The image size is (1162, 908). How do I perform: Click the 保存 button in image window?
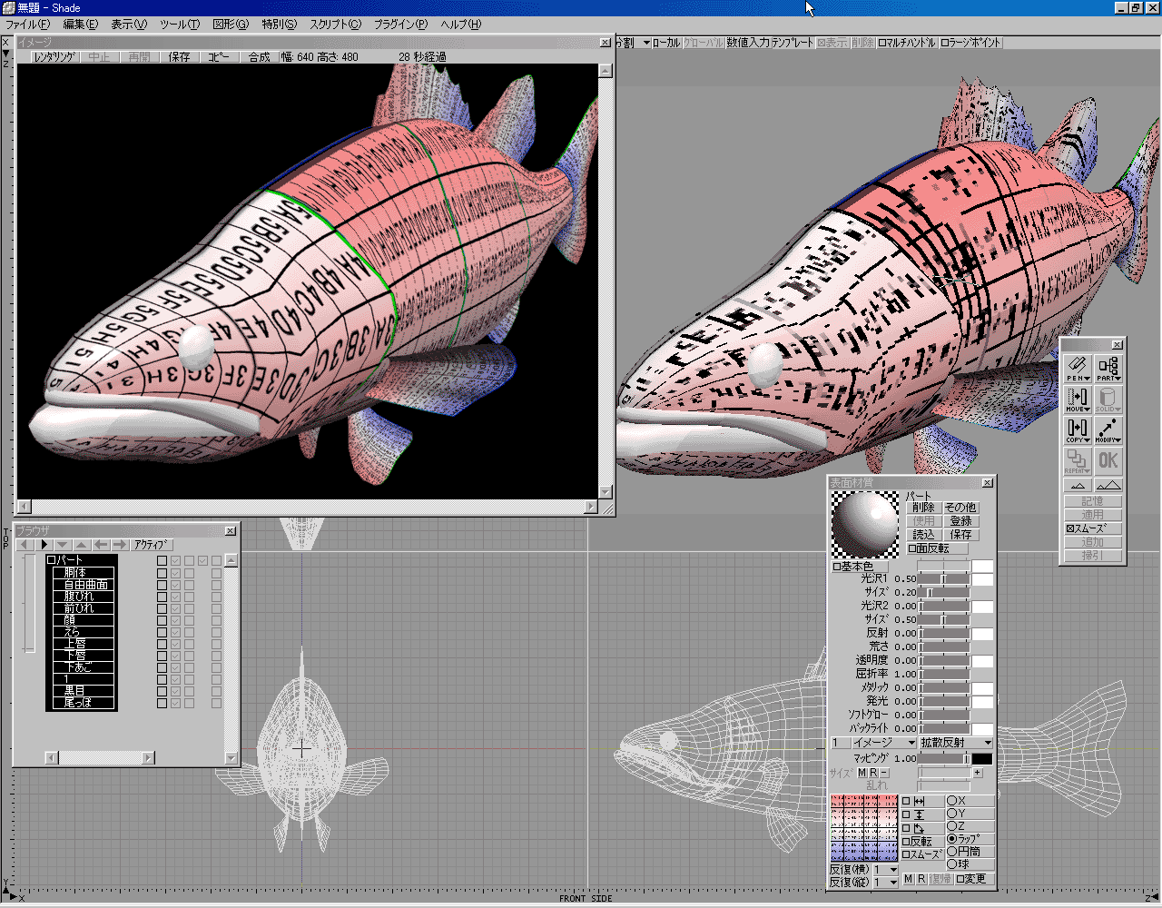[x=180, y=56]
